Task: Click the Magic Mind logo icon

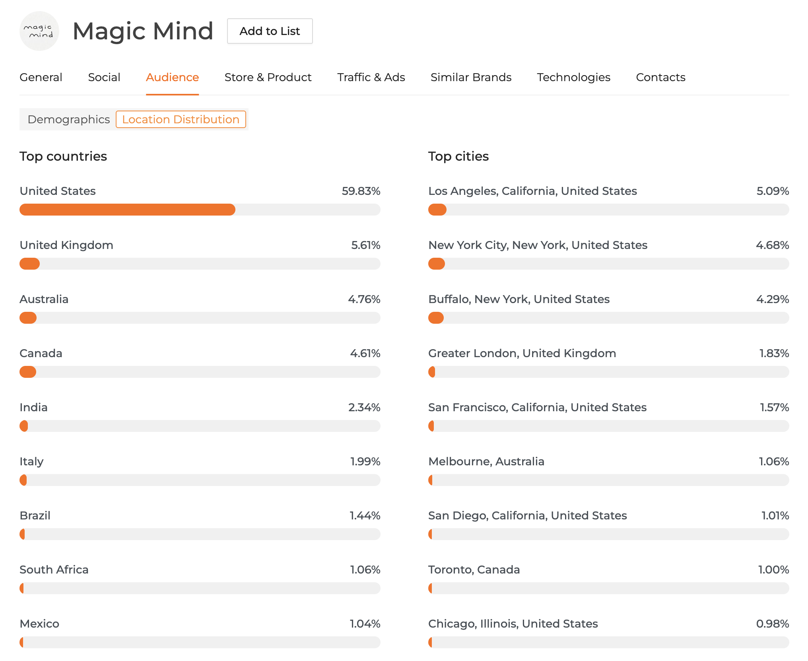Action: [39, 31]
